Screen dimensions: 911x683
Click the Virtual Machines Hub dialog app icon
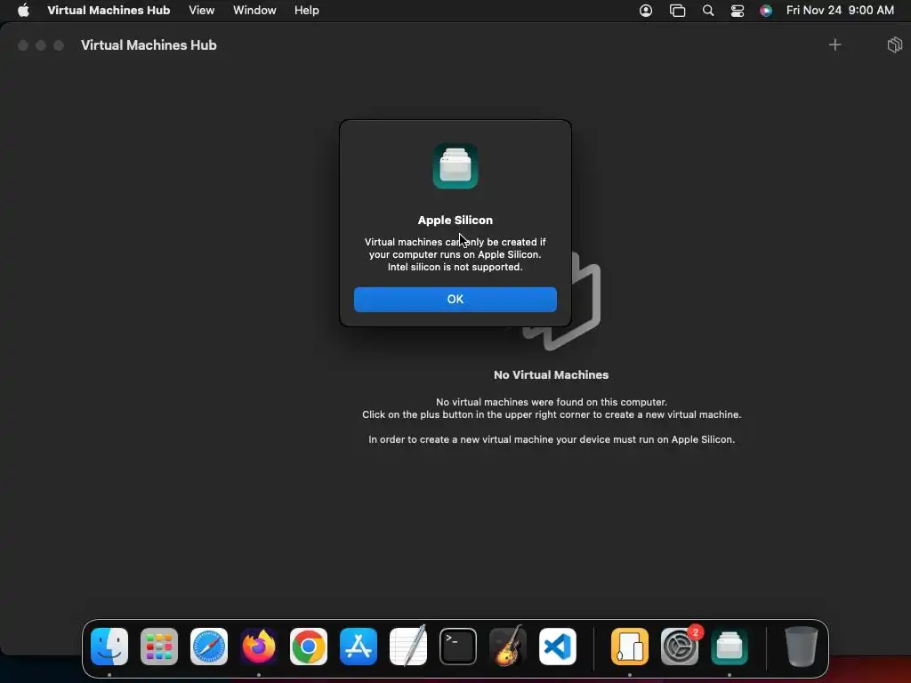[x=455, y=166]
